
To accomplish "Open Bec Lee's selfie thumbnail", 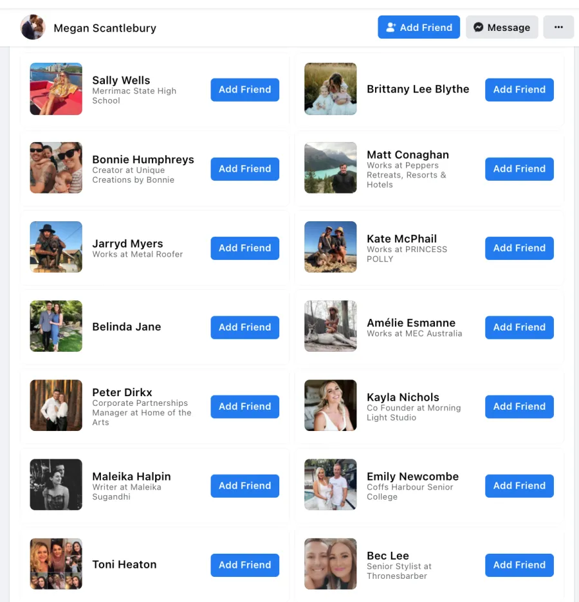I will coord(331,563).
